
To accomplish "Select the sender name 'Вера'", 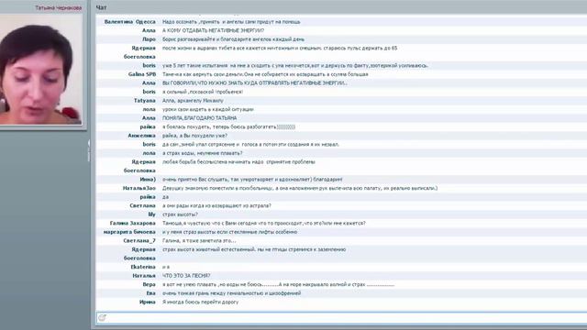I will (149, 284).
